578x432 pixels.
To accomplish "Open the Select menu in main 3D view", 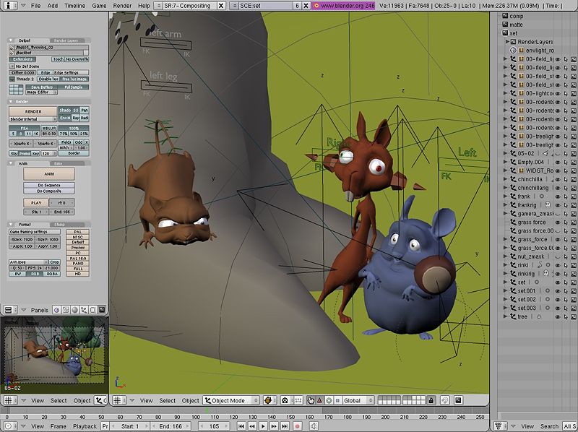I will click(x=168, y=400).
